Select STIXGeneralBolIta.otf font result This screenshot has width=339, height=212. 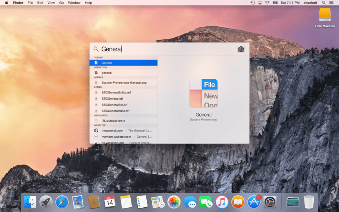pyautogui.click(x=124, y=92)
